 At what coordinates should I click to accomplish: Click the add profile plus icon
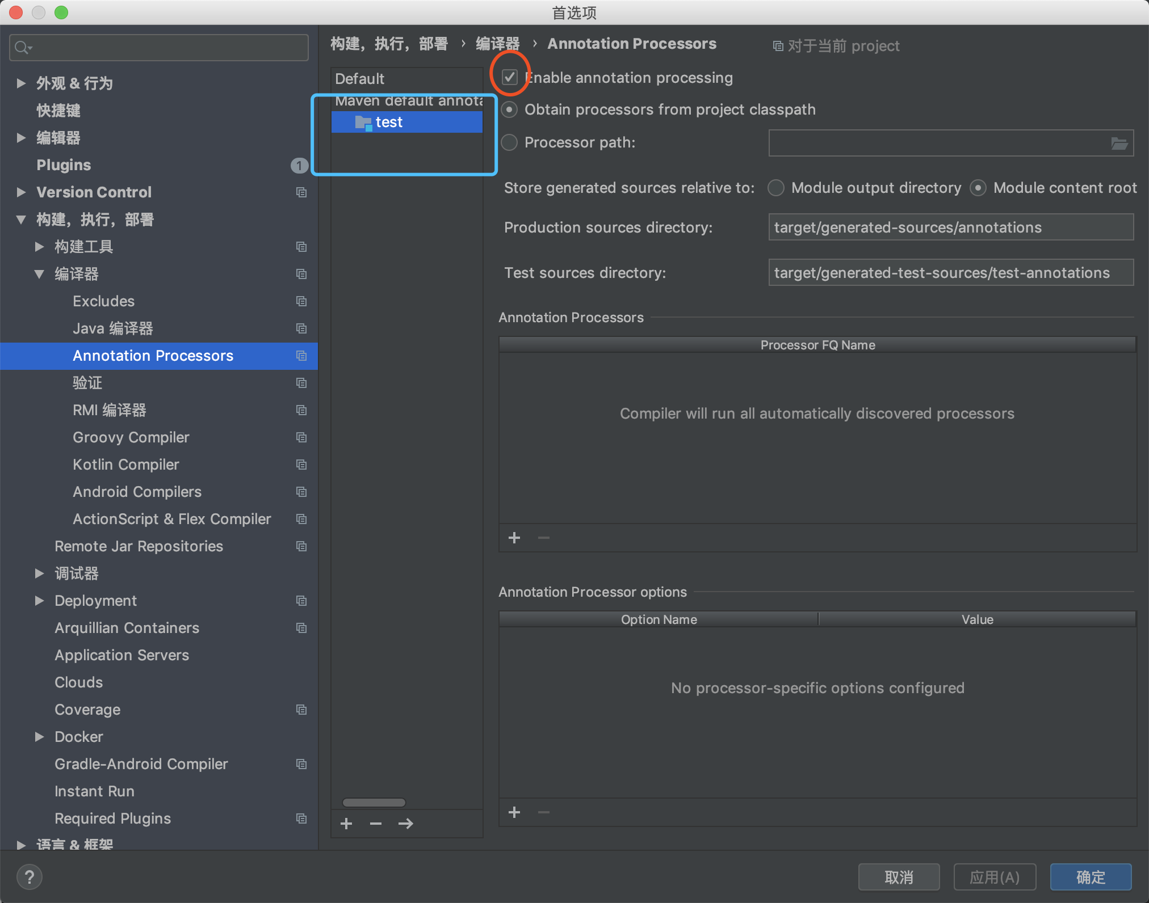tap(346, 824)
